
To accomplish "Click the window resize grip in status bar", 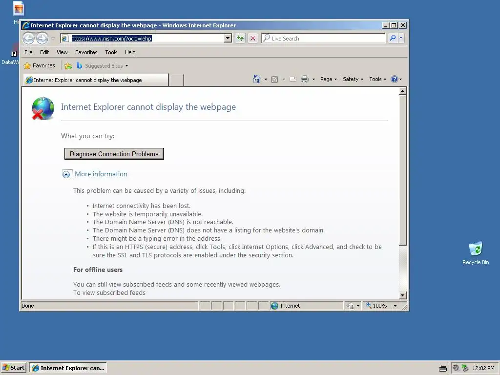I will click(405, 307).
